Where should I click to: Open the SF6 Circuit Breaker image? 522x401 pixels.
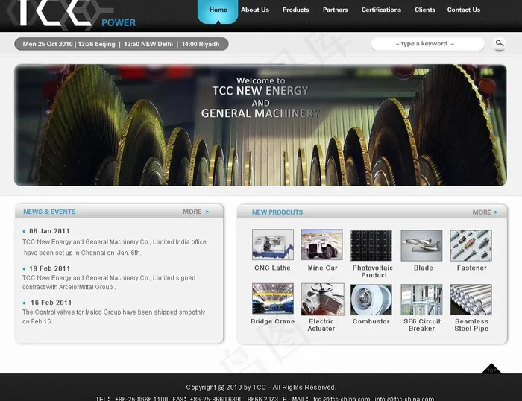tap(421, 299)
